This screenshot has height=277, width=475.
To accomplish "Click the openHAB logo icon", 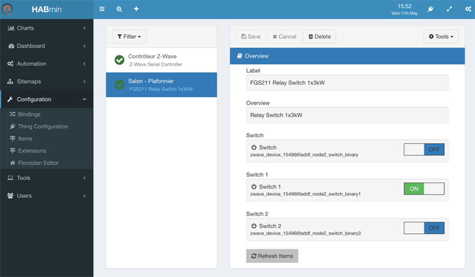I will tap(7, 9).
